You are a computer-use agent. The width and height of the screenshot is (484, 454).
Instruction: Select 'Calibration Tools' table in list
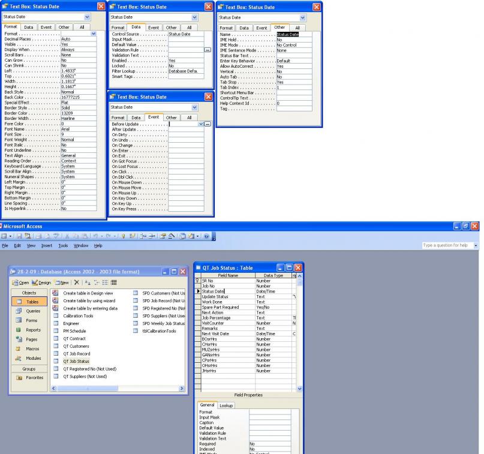coord(78,315)
